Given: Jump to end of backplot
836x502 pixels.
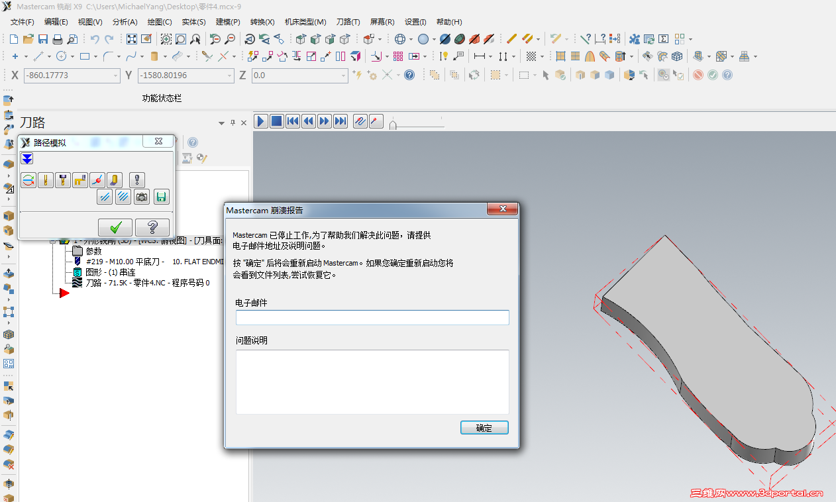Looking at the screenshot, I should point(340,121).
